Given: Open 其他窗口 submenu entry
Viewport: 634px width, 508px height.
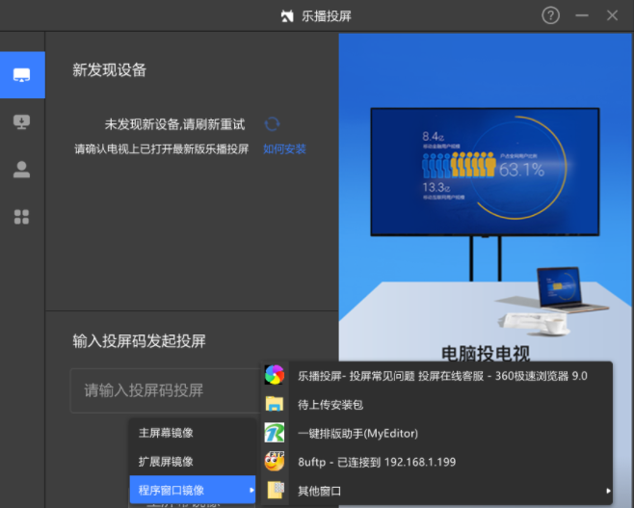Looking at the screenshot, I should tap(436, 491).
